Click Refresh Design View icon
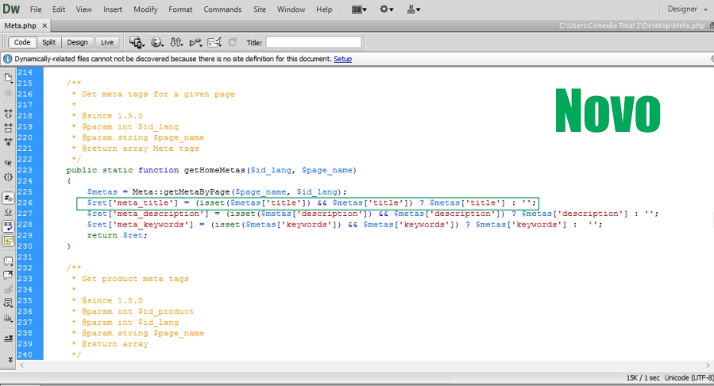 (x=232, y=42)
